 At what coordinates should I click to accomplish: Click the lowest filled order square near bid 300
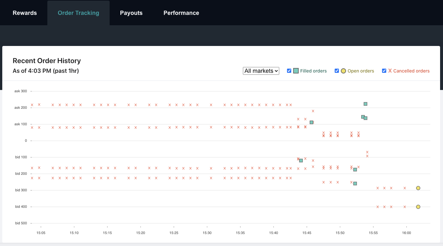coord(355,184)
